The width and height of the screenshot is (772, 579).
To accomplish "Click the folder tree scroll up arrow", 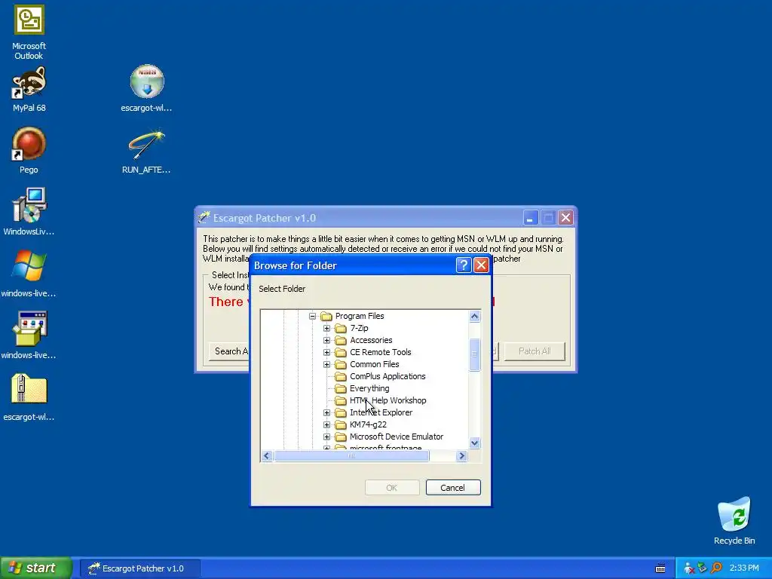I will point(475,316).
